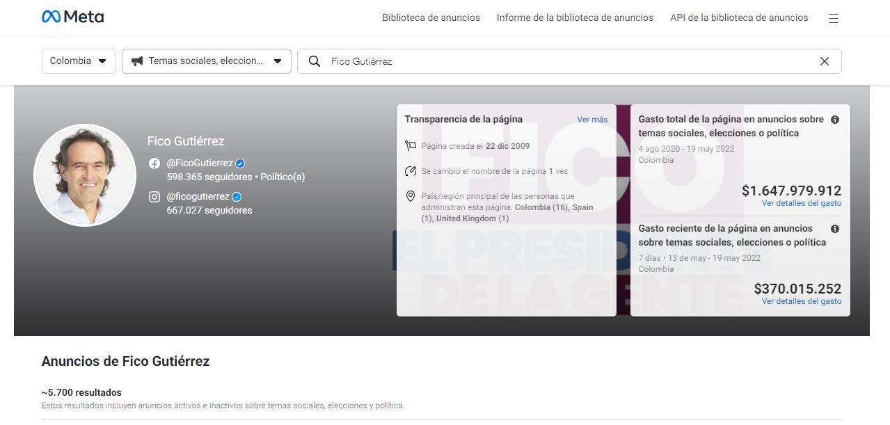This screenshot has width=890, height=425.
Task: Click the 7 días 13 de may - 19 may 2022 text
Action: [x=699, y=257]
